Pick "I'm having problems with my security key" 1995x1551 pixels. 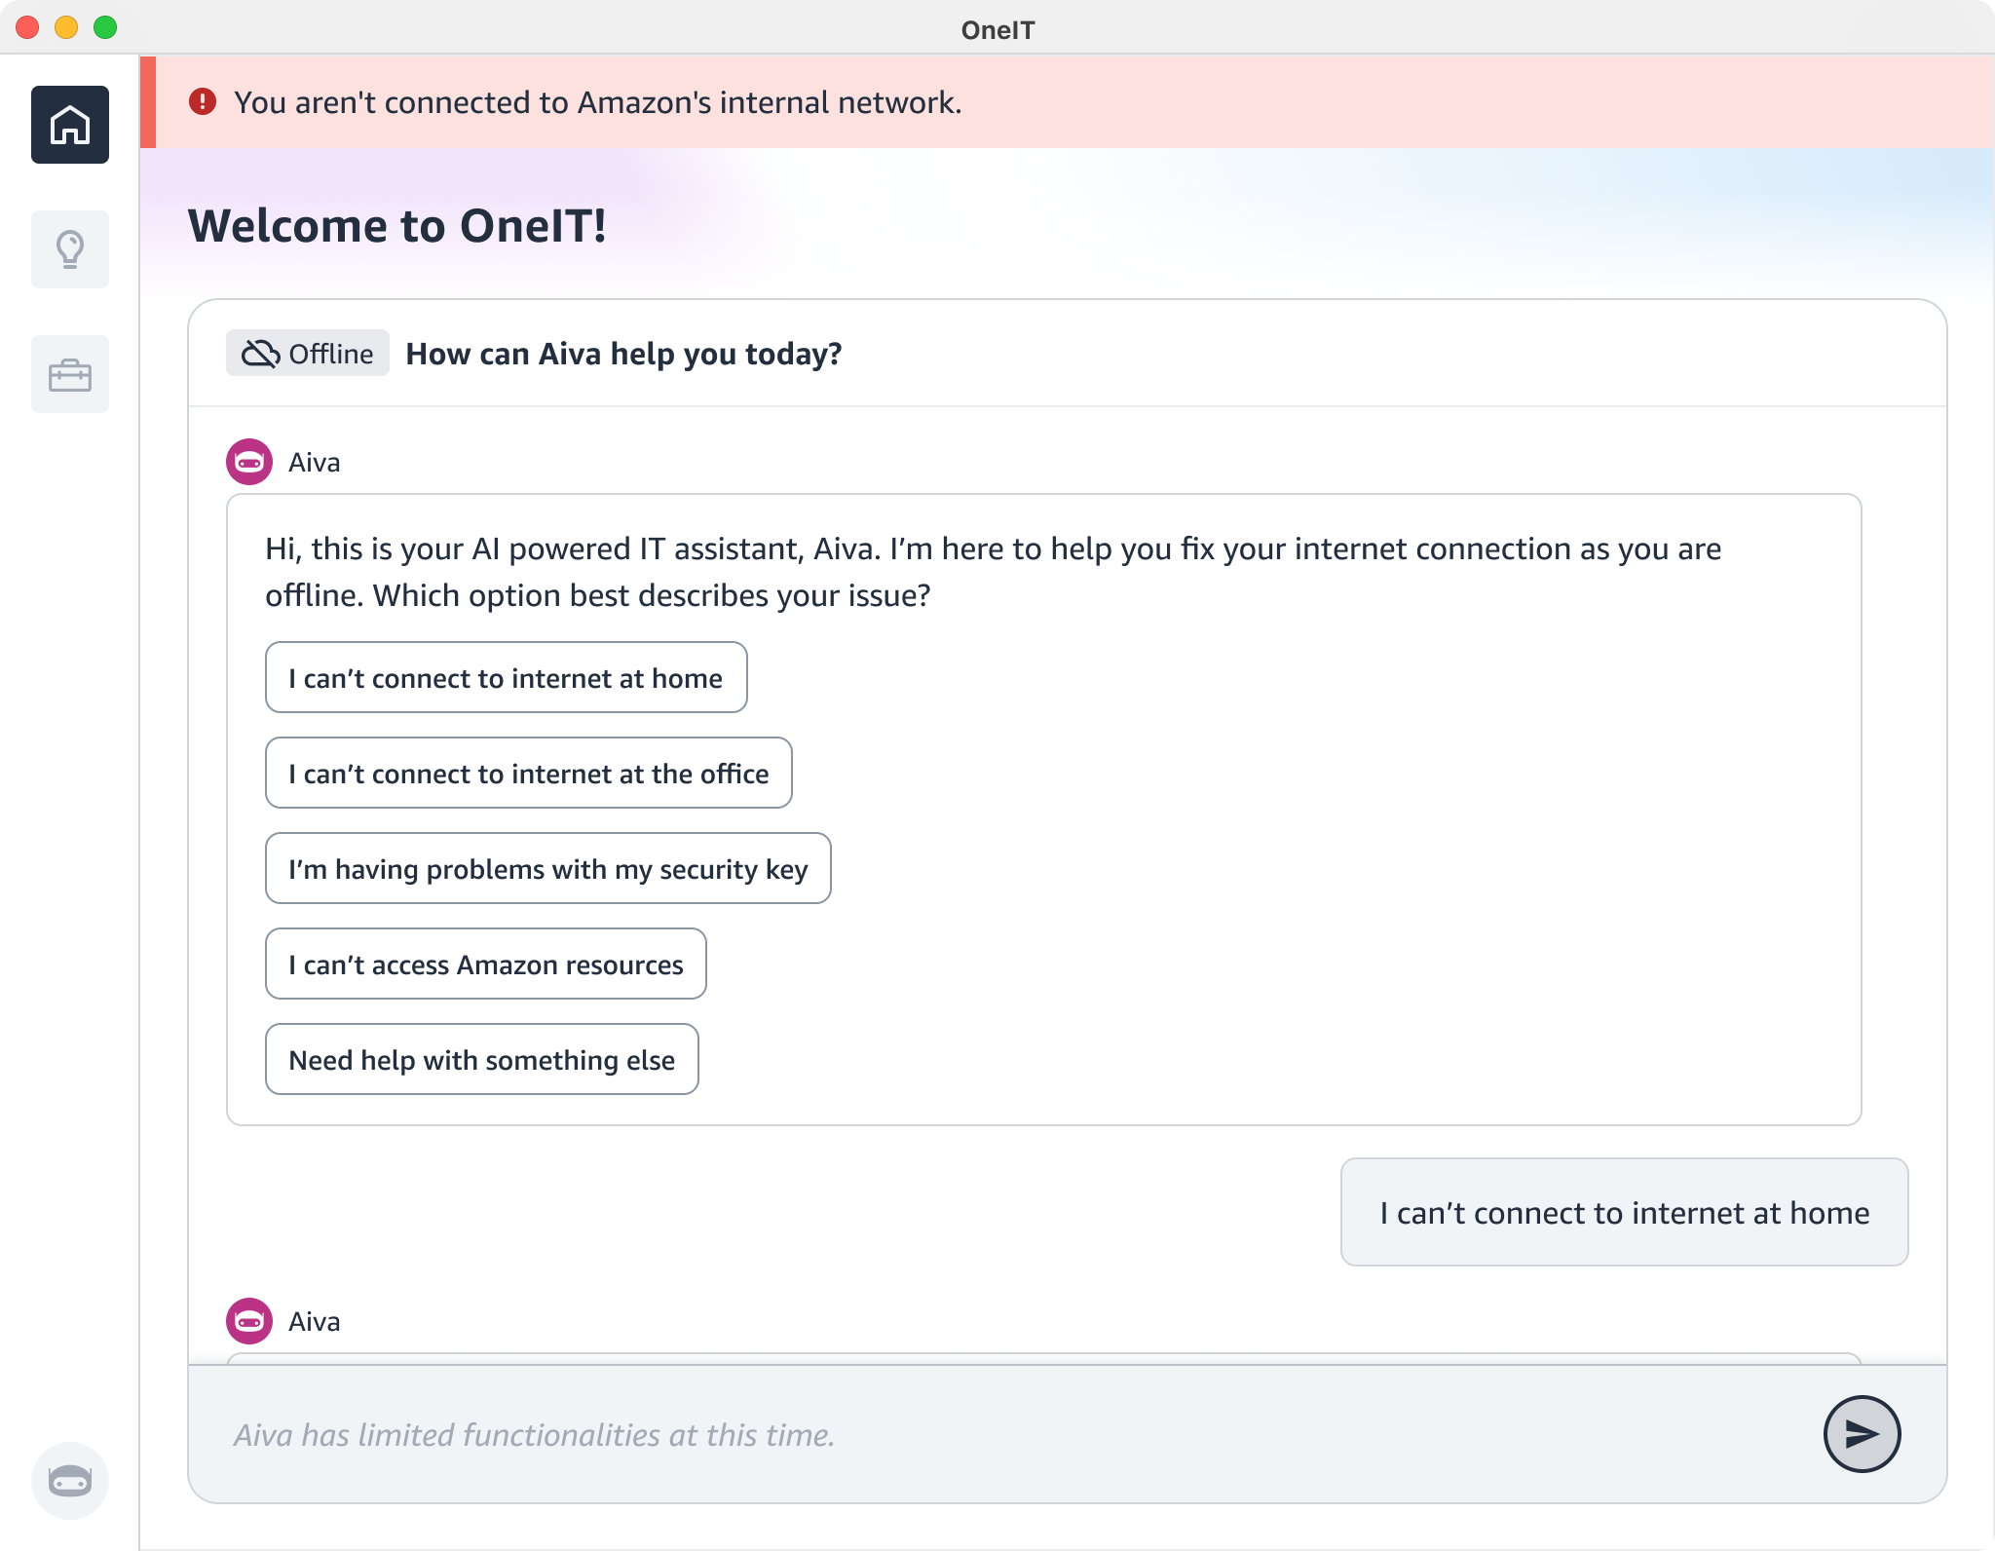(x=547, y=869)
